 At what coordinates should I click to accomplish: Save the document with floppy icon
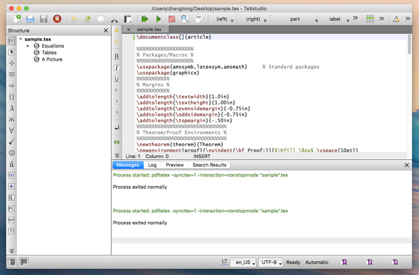click(x=44, y=19)
